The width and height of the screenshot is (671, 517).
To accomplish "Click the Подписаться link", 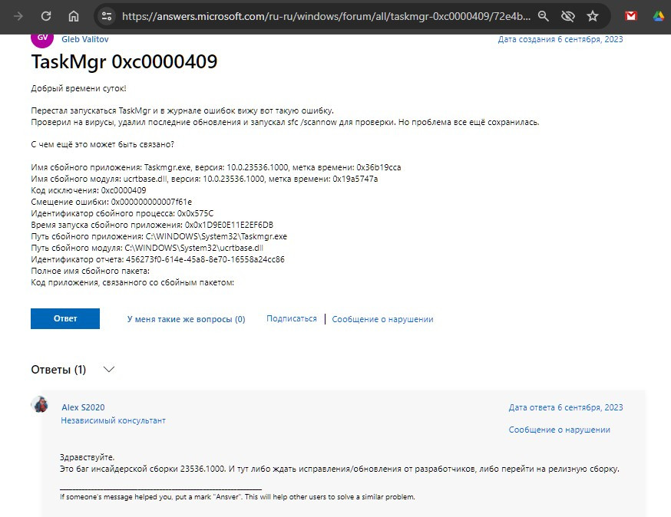I will tap(291, 318).
